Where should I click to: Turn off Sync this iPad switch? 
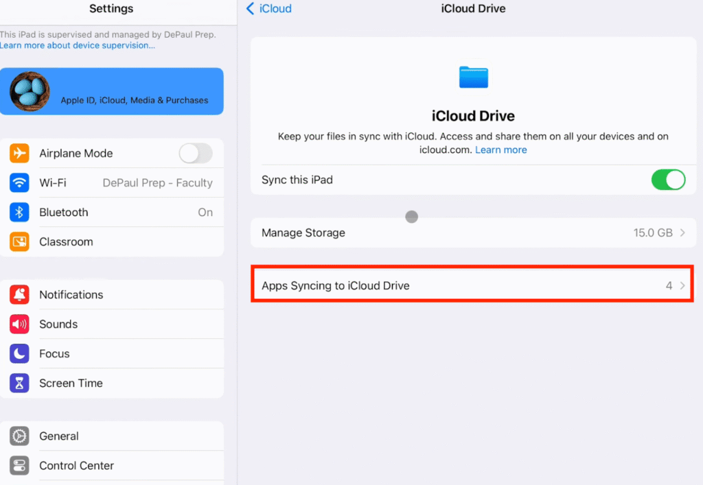668,180
